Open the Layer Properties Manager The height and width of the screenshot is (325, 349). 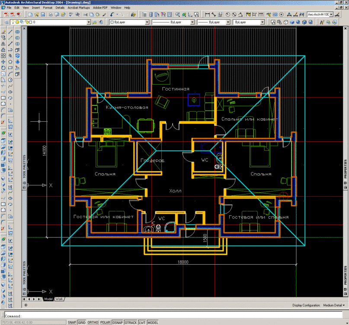pos(5,22)
